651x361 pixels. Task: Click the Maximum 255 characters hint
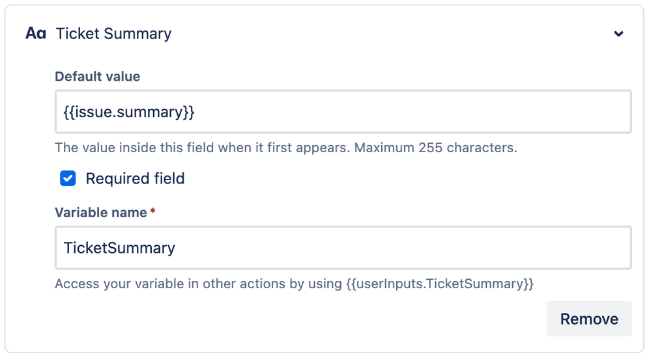pyautogui.click(x=435, y=148)
